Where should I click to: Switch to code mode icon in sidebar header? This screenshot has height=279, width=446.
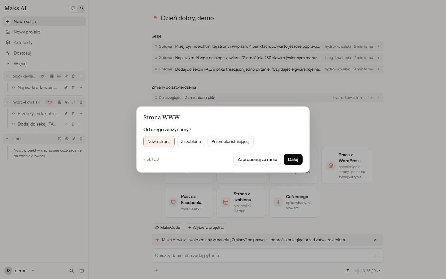81,8
